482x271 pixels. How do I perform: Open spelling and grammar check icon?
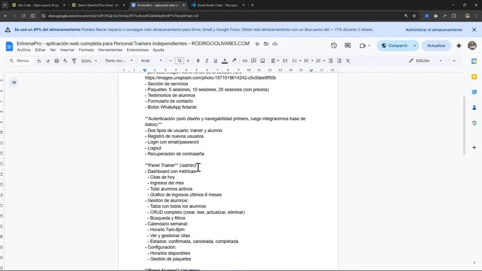pos(65,61)
